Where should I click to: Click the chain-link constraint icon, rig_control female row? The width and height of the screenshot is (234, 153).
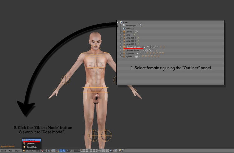tap(154, 47)
